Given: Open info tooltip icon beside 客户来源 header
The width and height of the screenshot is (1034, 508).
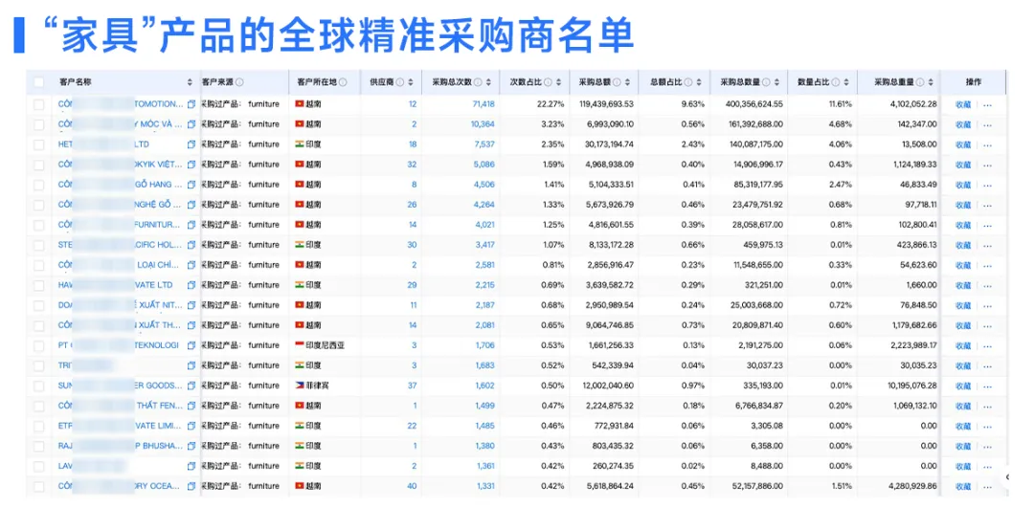Looking at the screenshot, I should pyautogui.click(x=239, y=82).
